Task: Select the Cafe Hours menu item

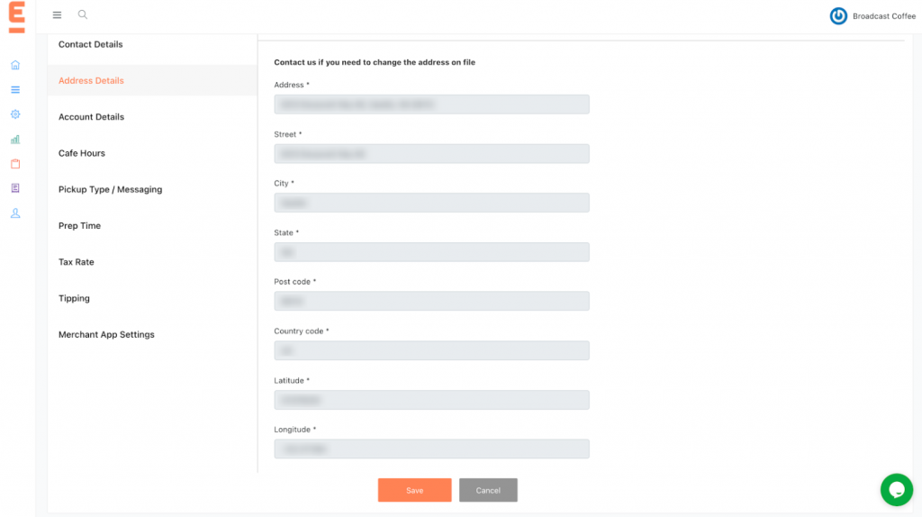Action: (x=82, y=153)
